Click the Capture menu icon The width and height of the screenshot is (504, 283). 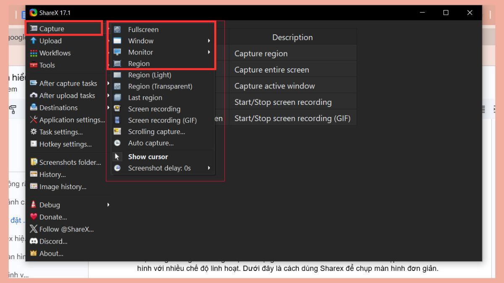tap(34, 29)
